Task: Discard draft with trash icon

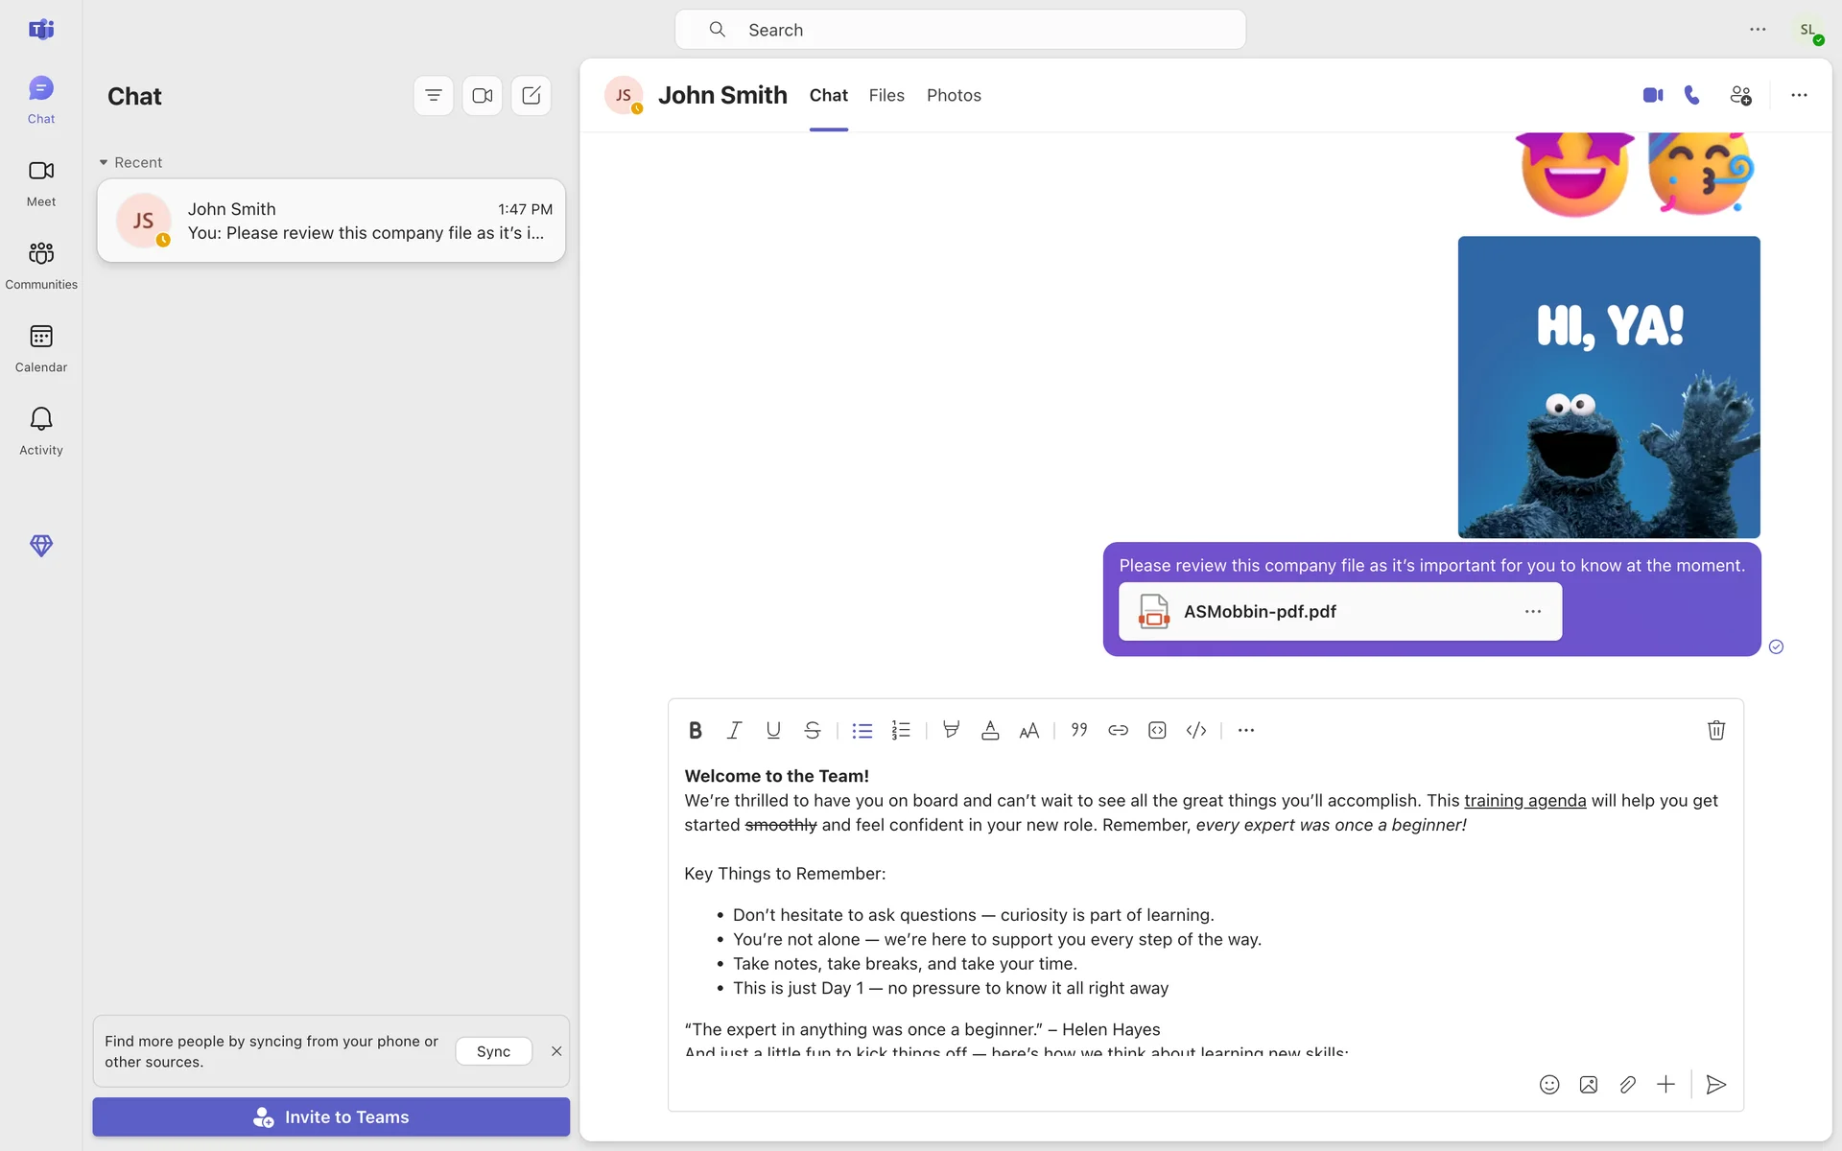Action: coord(1716,730)
